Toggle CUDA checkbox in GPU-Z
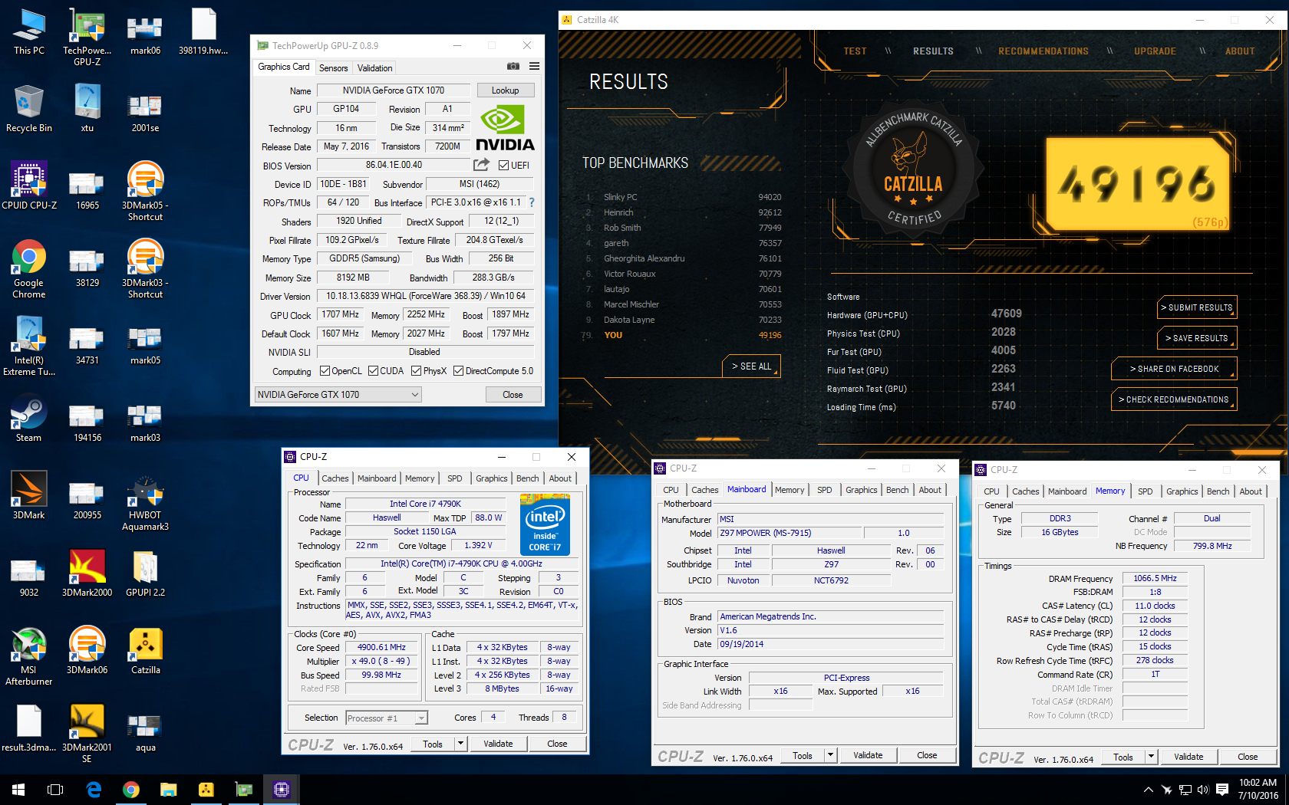This screenshot has width=1289, height=805. 373,371
